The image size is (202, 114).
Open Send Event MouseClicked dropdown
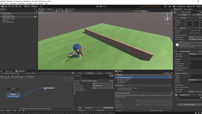[x=103, y=86]
